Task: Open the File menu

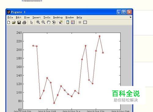Action: point(10,17)
